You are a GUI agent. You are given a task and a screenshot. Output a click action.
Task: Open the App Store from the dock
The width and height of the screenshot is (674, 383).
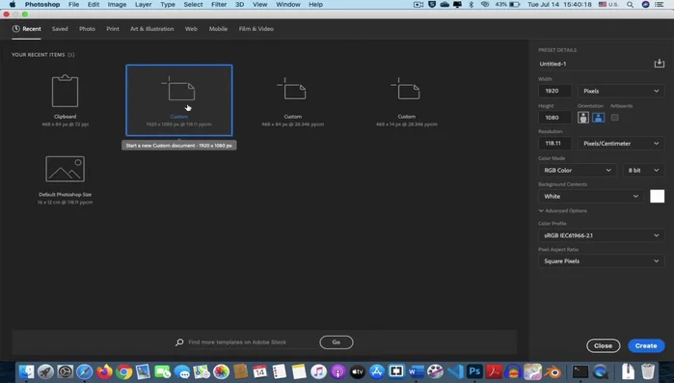point(377,371)
